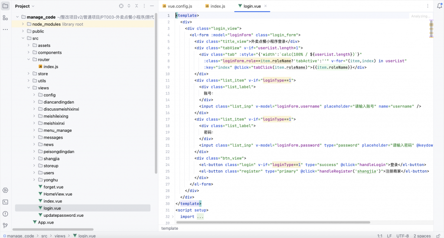
Task: Switch to the vue.config.js tab
Action: point(180,7)
